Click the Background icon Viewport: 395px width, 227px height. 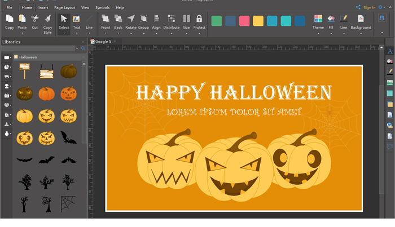pos(361,19)
